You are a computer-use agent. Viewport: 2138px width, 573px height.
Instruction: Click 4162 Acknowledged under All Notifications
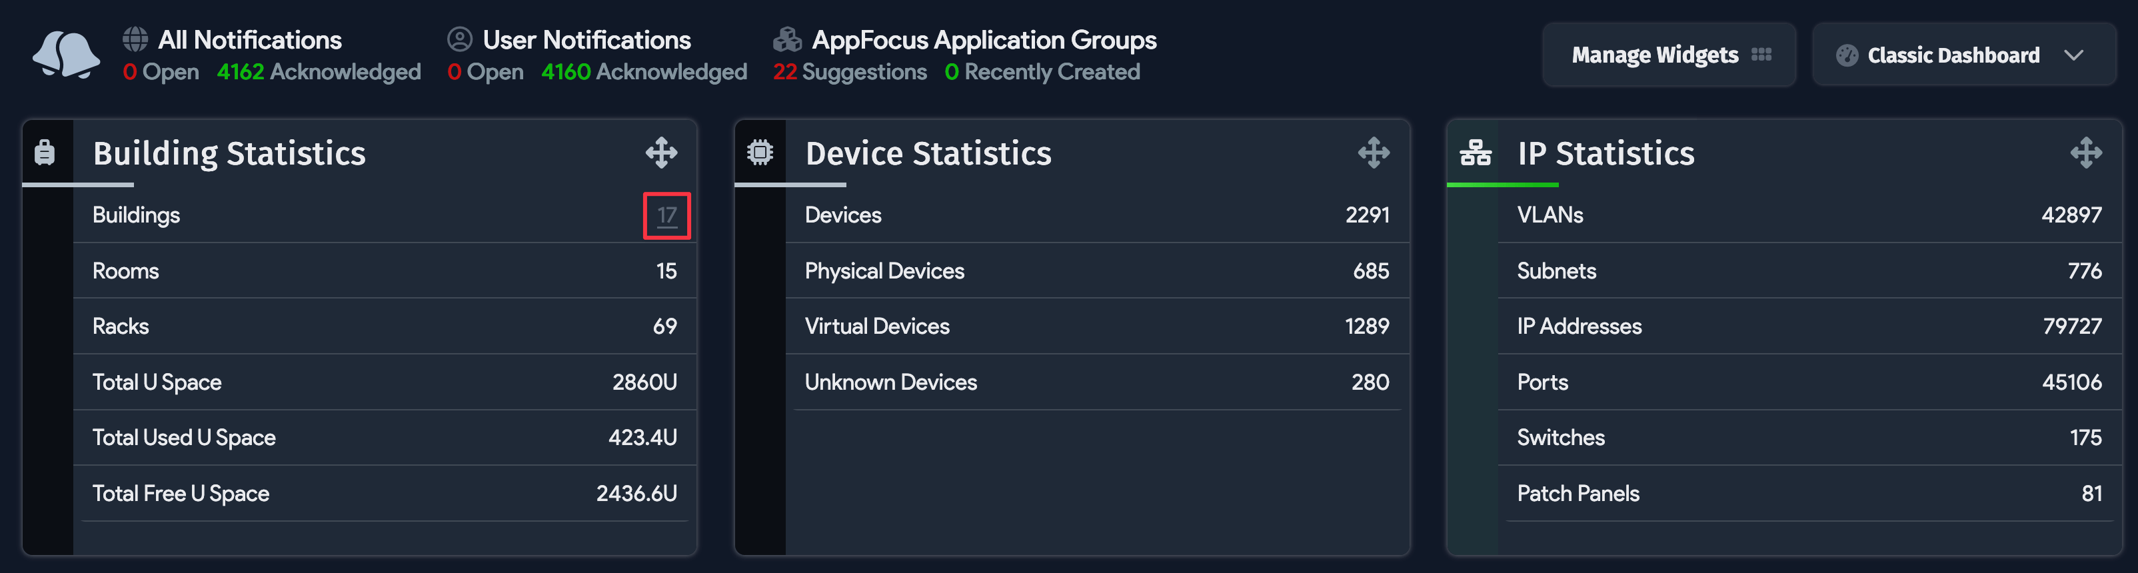[x=319, y=72]
